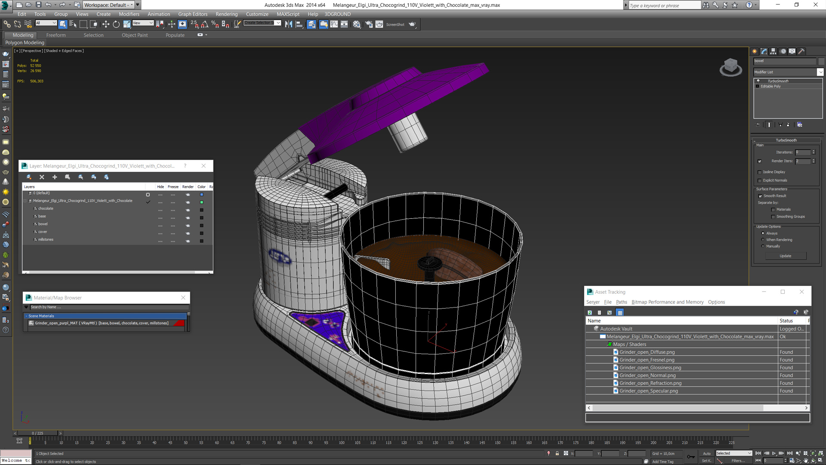Select the Manually update option

tap(763, 246)
